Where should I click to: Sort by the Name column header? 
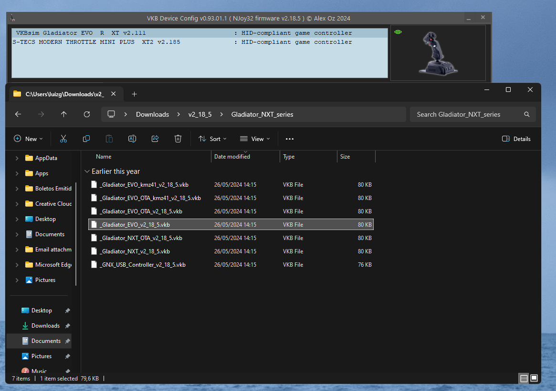coord(104,156)
